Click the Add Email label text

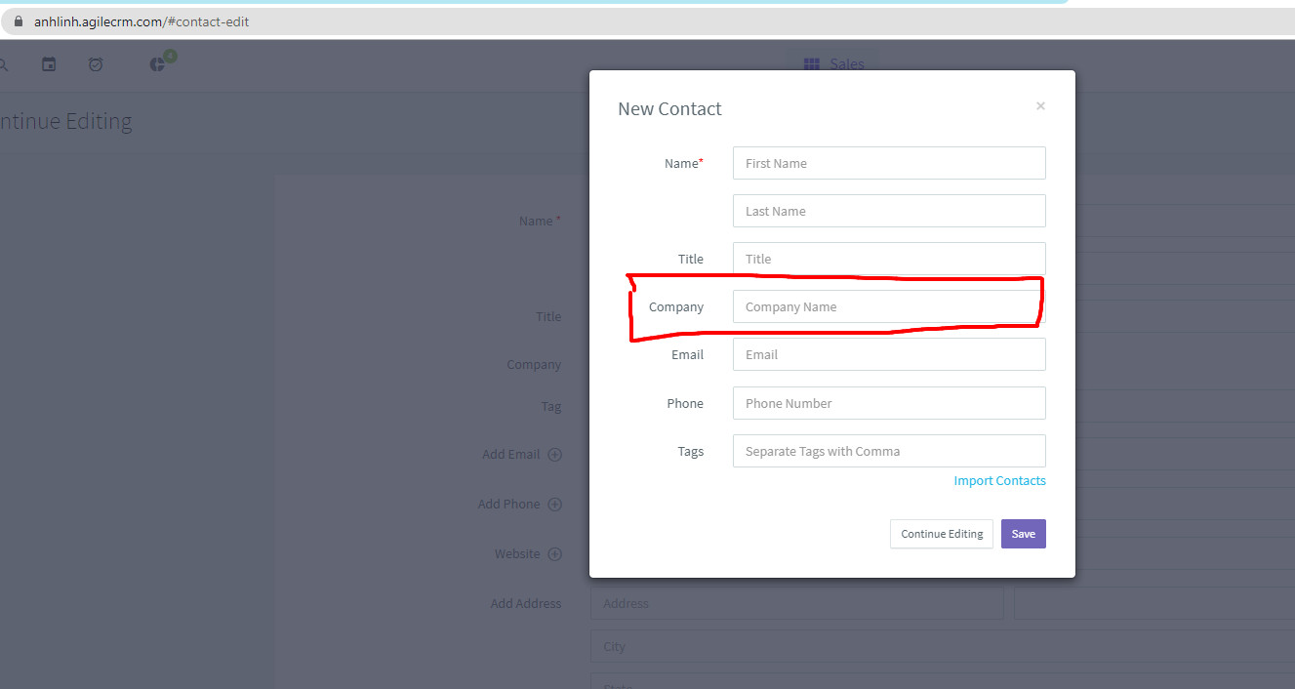pos(510,454)
